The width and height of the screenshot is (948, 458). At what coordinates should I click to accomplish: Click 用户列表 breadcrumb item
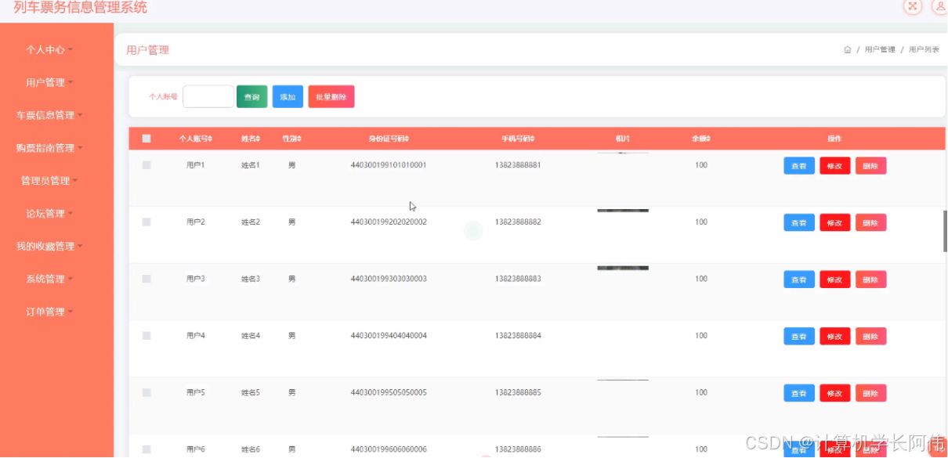coord(924,49)
